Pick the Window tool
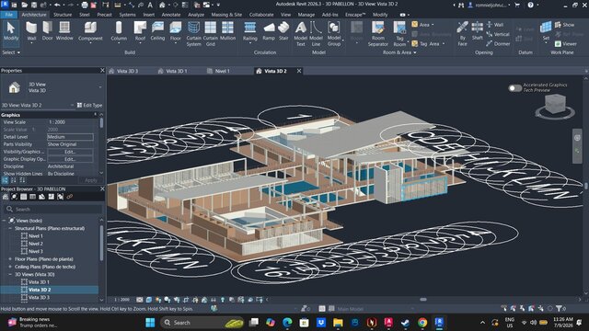Image resolution: width=589 pixels, height=331 pixels. click(x=64, y=31)
